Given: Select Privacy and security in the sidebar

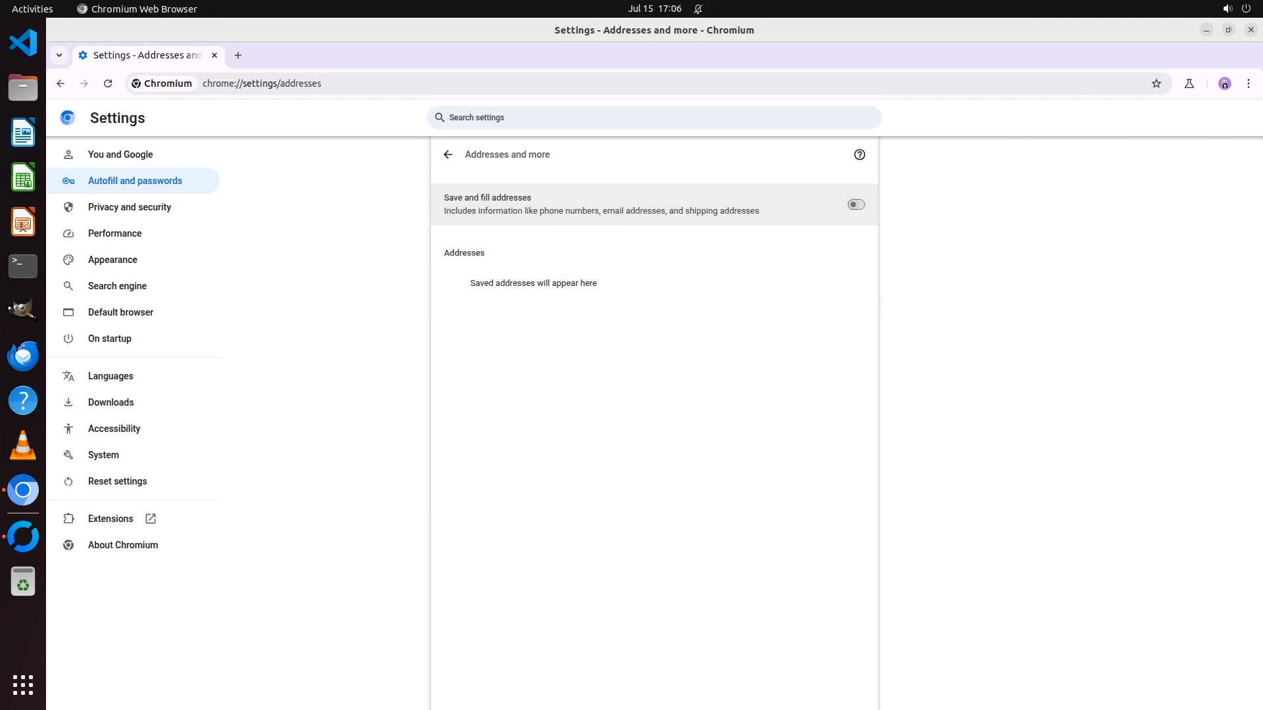Looking at the screenshot, I should (130, 207).
